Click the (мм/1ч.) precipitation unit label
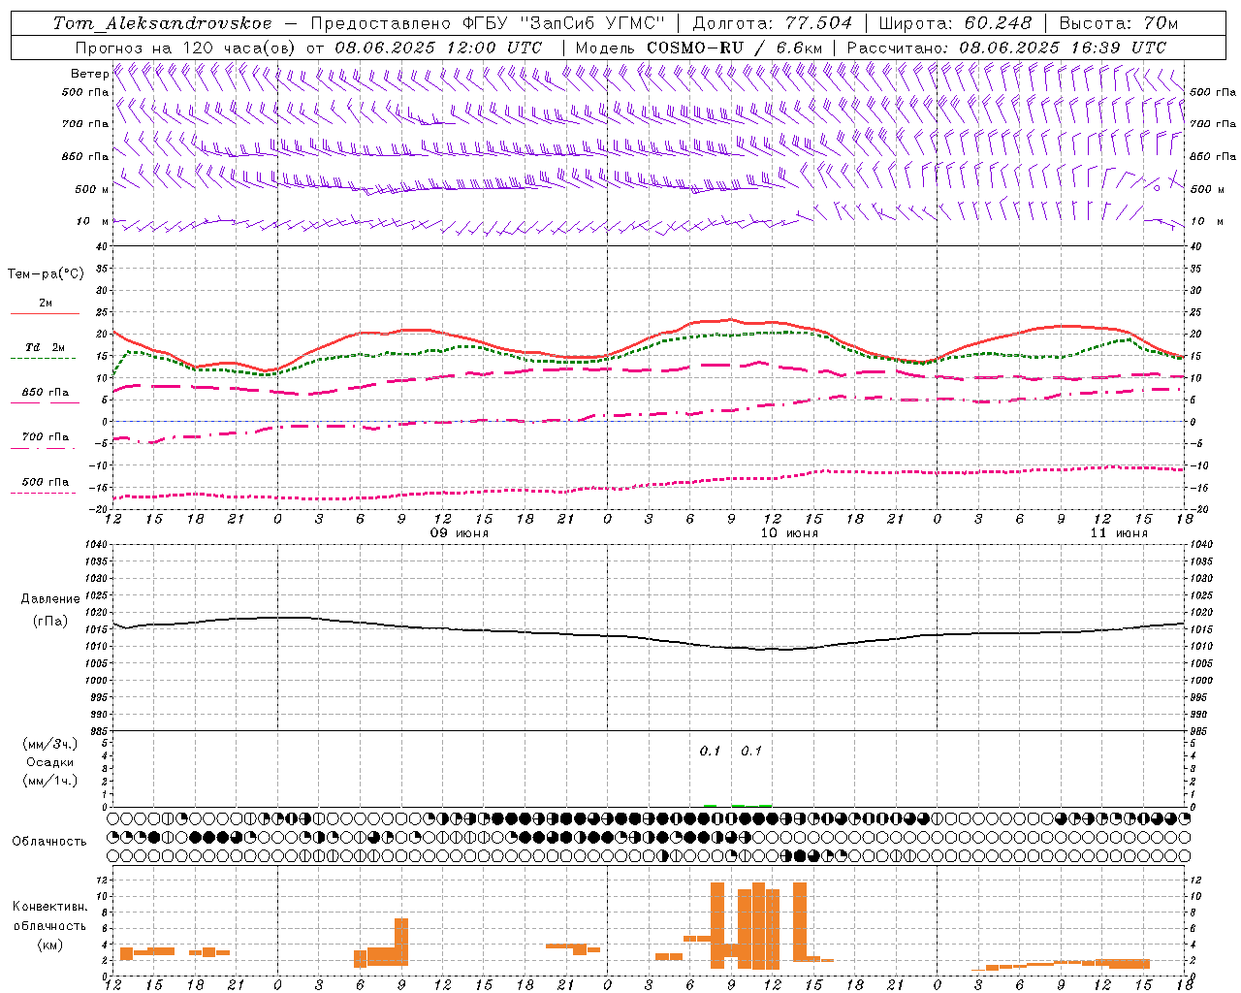Image resolution: width=1241 pixels, height=993 pixels. tap(49, 781)
